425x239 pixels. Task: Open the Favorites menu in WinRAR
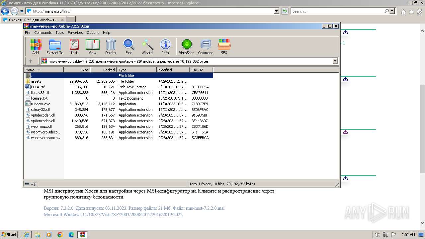pos(75,33)
